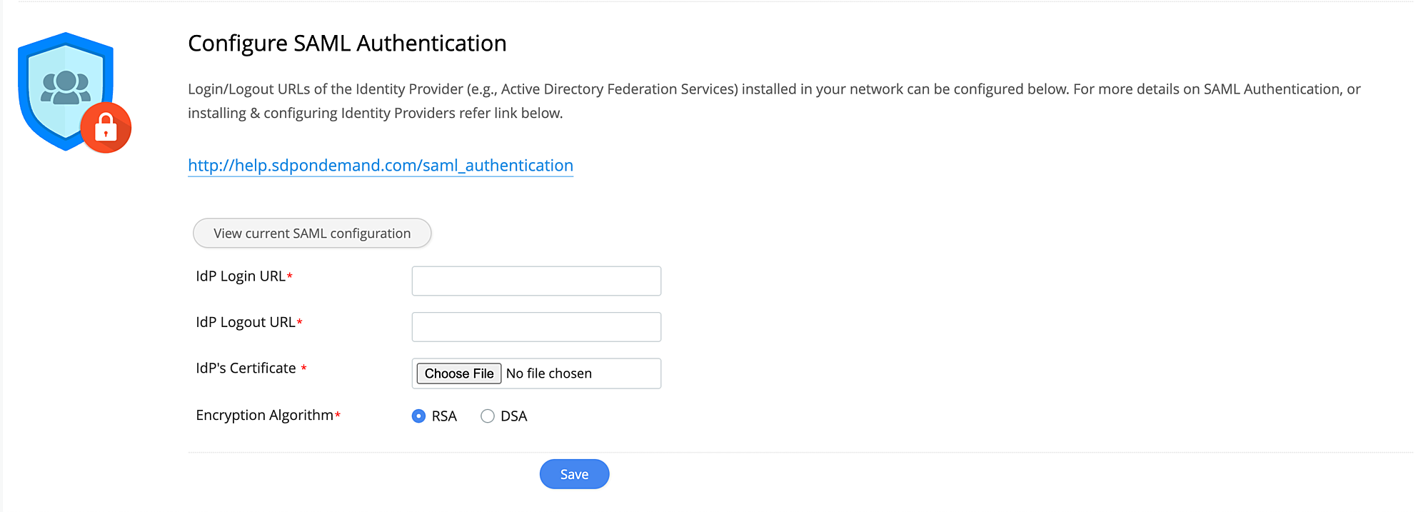Click the IdP Logout URL label

(x=246, y=322)
